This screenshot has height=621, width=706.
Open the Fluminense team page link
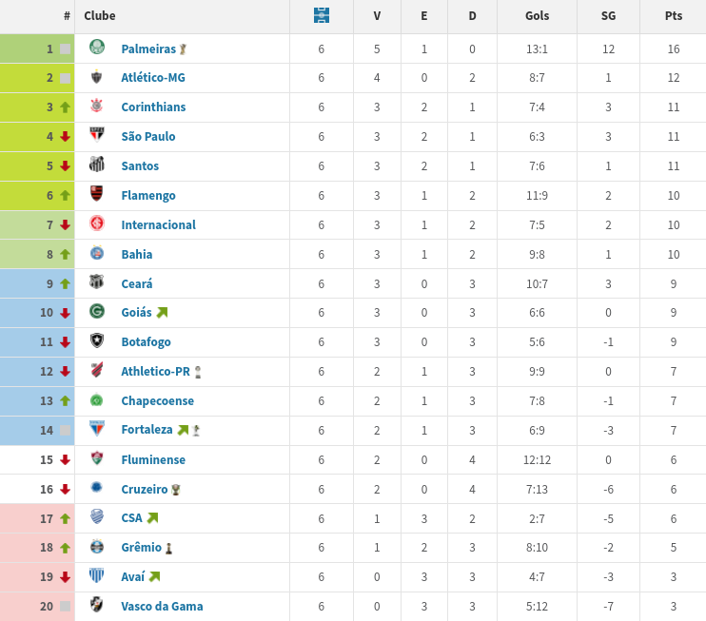tap(153, 460)
